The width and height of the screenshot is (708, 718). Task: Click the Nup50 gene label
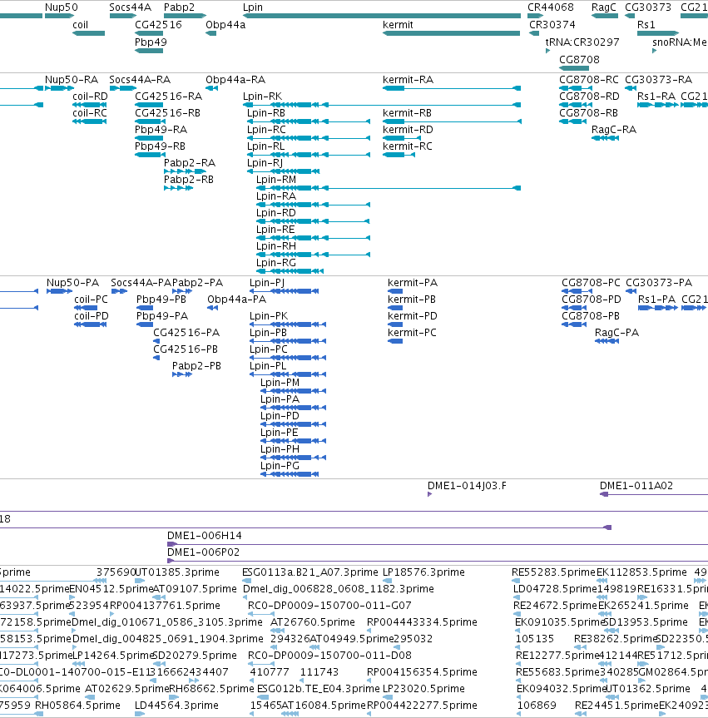(62, 7)
